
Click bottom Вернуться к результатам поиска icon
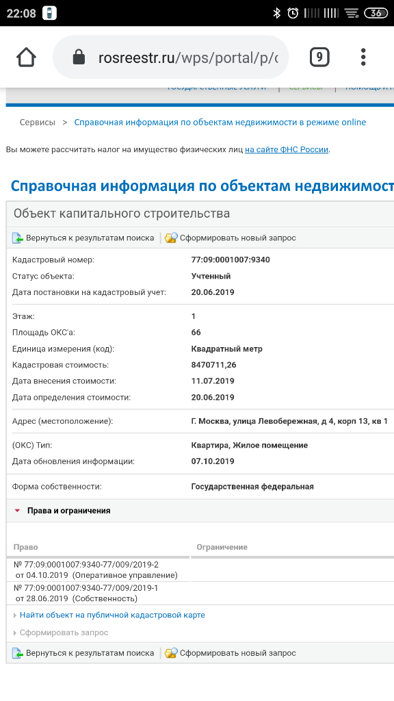coord(17,653)
